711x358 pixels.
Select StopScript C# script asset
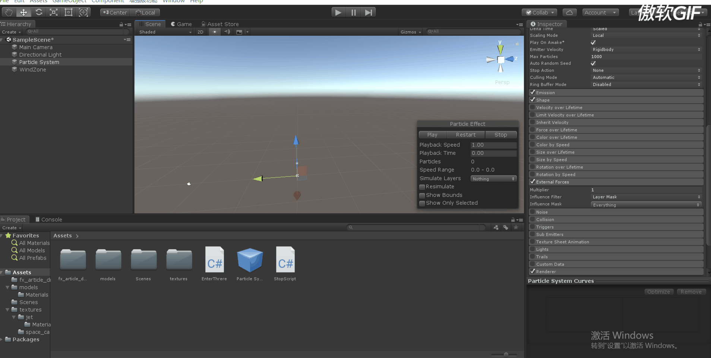point(285,263)
